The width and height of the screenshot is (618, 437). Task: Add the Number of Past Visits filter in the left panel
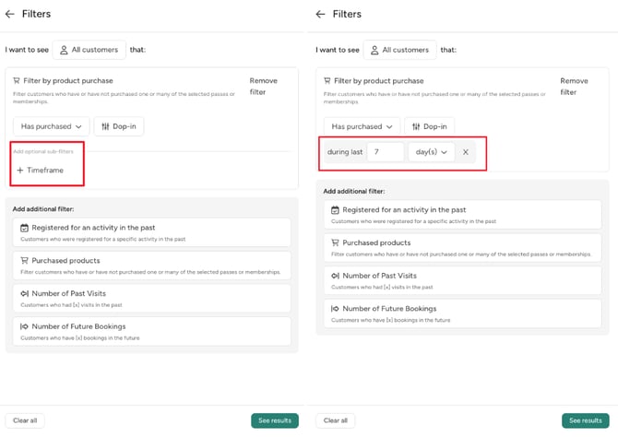[x=148, y=298]
